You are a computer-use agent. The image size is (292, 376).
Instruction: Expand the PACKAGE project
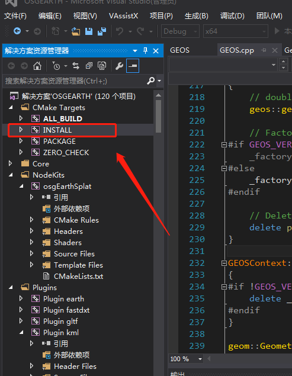click(x=21, y=141)
